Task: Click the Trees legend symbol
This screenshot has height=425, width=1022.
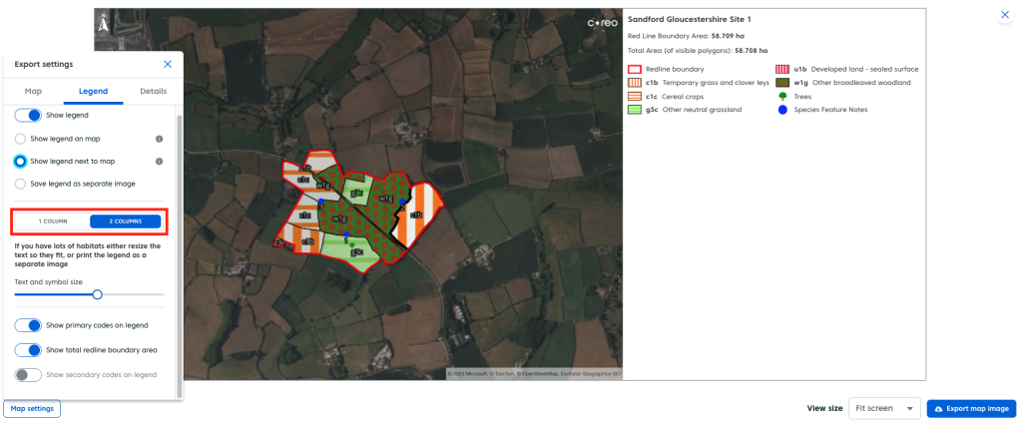Action: [x=781, y=97]
